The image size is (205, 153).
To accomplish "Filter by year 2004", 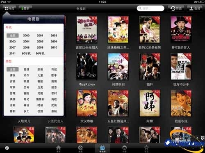I will click(x=26, y=42).
